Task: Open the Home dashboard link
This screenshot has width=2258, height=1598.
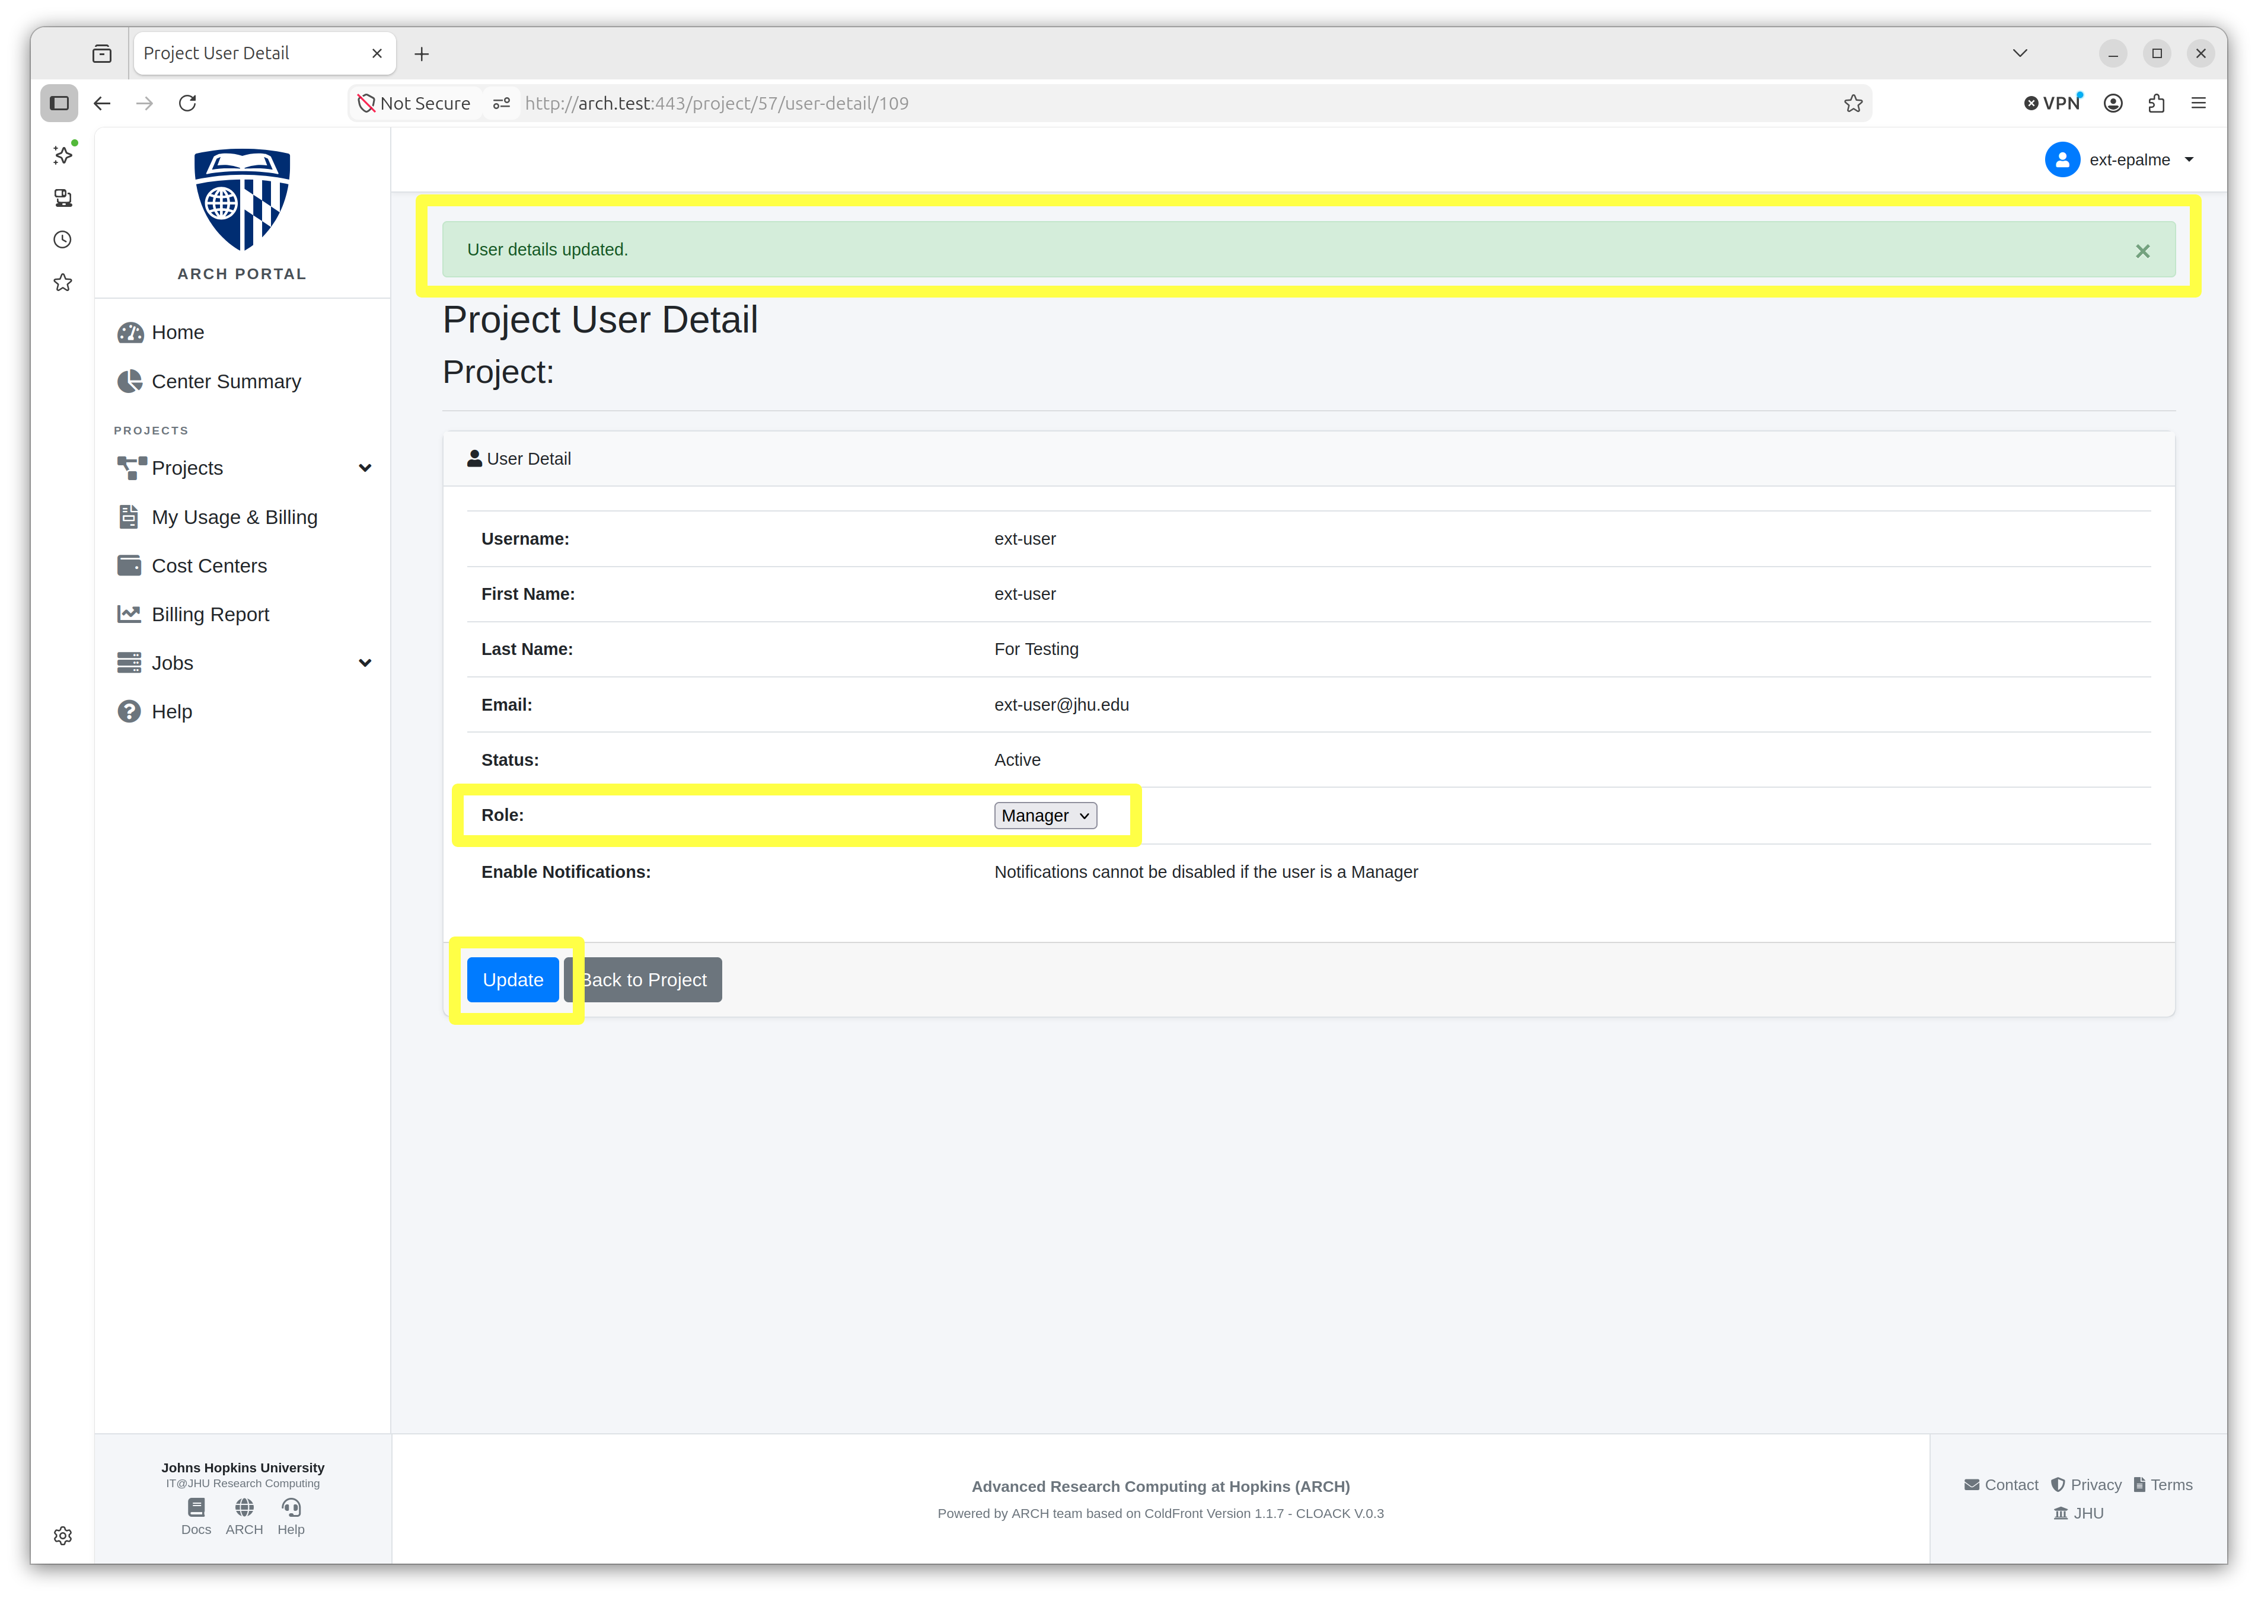Action: [x=177, y=333]
